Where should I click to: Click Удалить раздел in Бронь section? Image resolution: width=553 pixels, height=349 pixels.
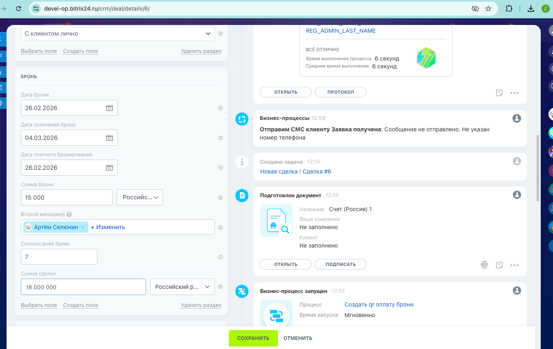[201, 305]
